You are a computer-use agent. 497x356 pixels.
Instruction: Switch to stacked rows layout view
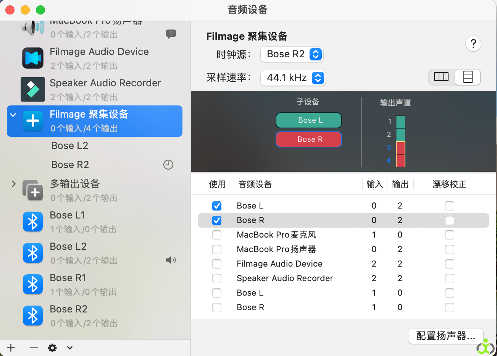tap(468, 77)
